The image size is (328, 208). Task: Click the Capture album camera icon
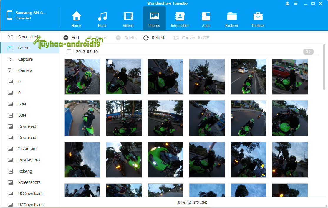tap(10, 59)
